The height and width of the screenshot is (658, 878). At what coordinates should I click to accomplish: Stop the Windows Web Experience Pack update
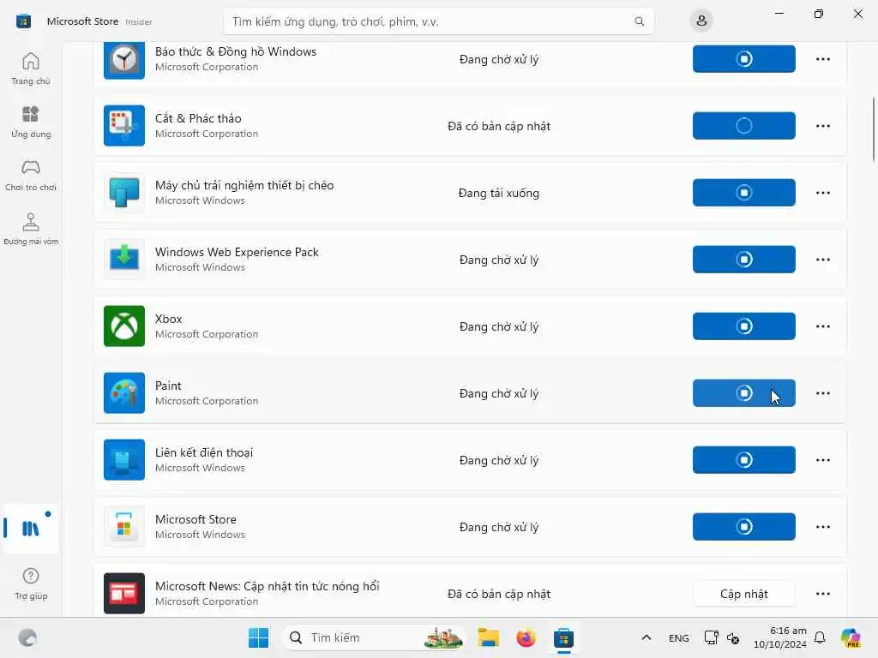[x=743, y=260]
